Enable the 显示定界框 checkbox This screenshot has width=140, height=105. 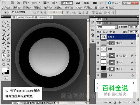(x=13, y=12)
